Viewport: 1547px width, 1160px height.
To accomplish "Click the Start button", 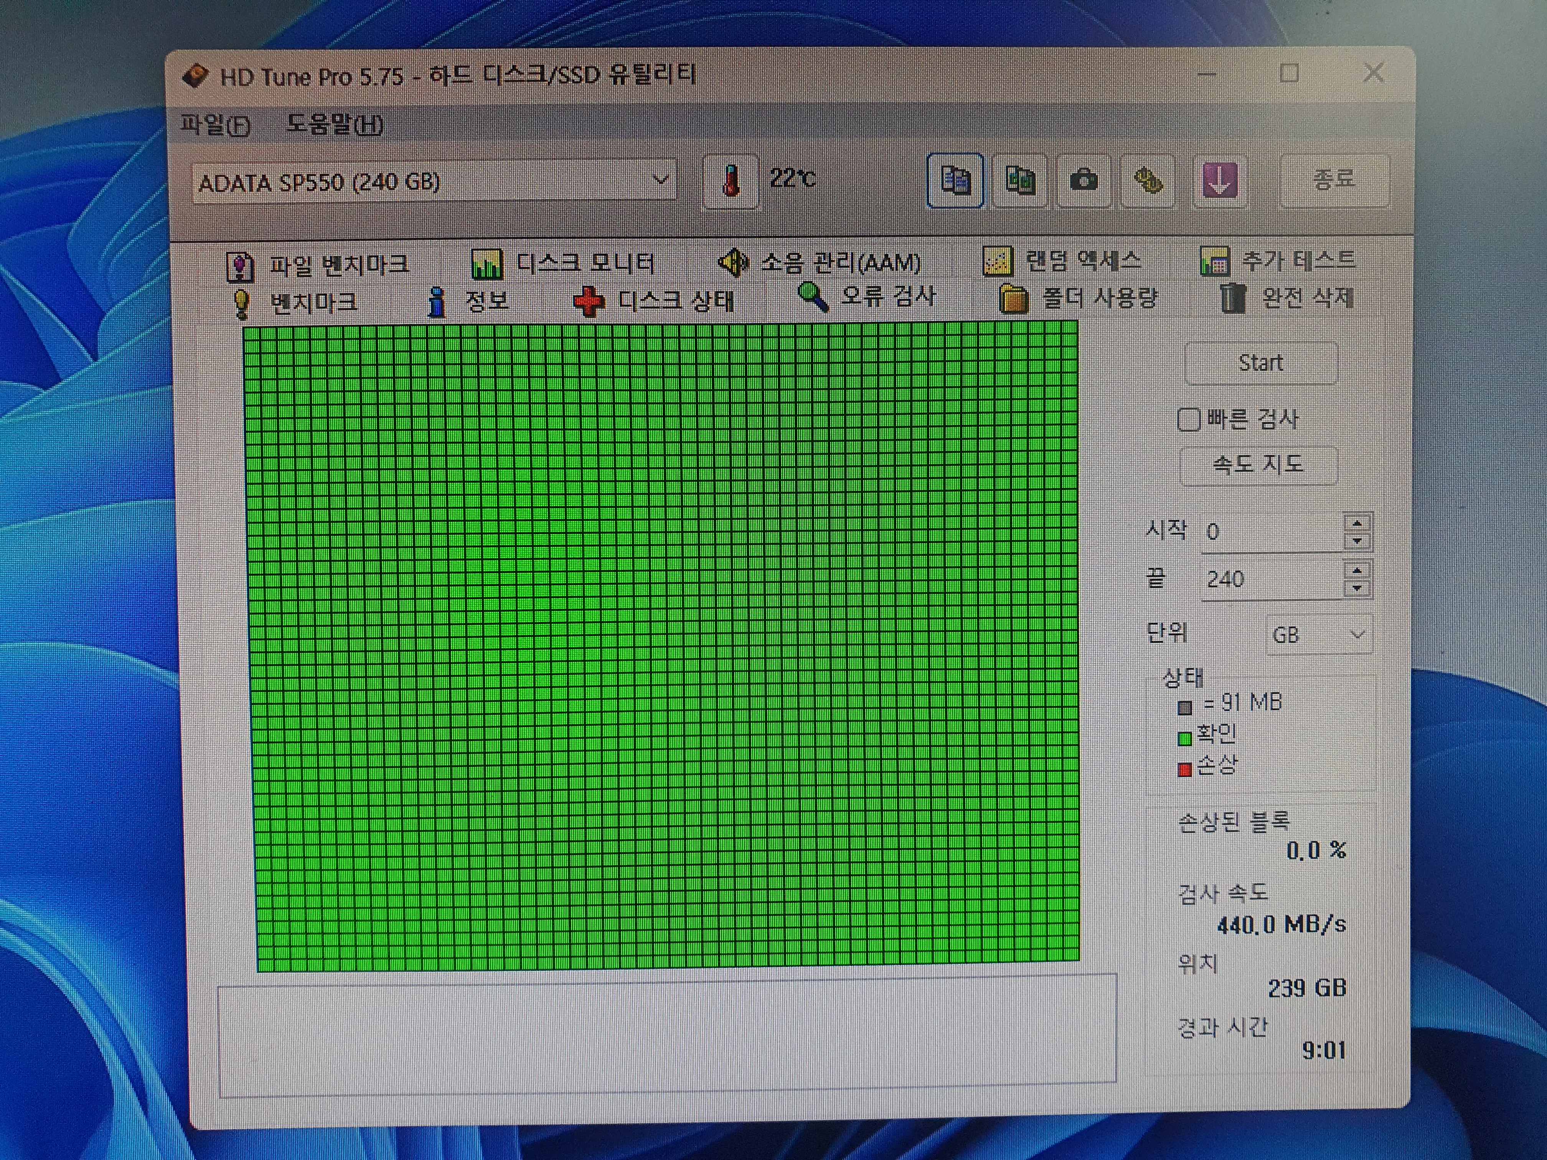I will (1261, 363).
